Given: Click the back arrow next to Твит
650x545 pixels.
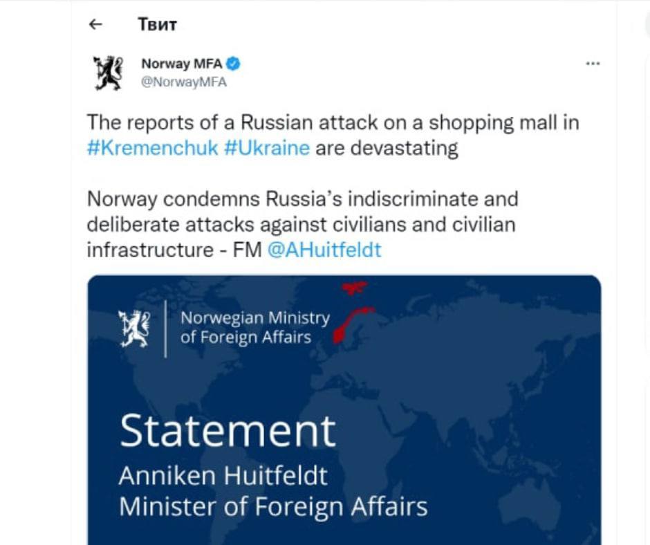Looking at the screenshot, I should [96, 25].
